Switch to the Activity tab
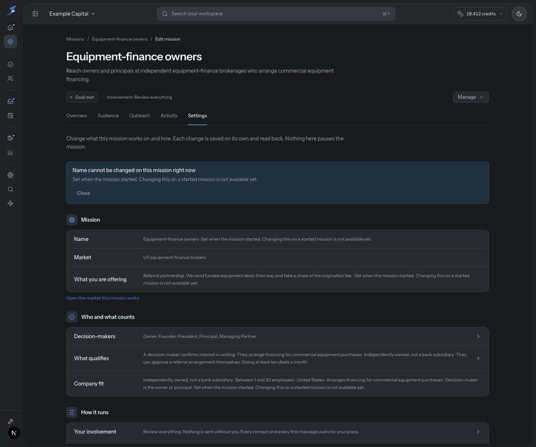Viewport: 536px width, 447px height. tap(169, 116)
